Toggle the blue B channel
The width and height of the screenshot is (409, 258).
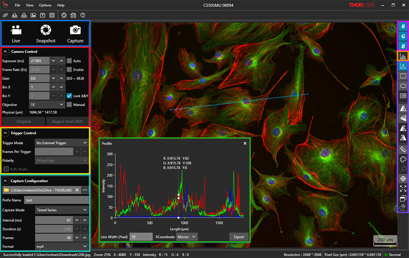pyautogui.click(x=403, y=46)
